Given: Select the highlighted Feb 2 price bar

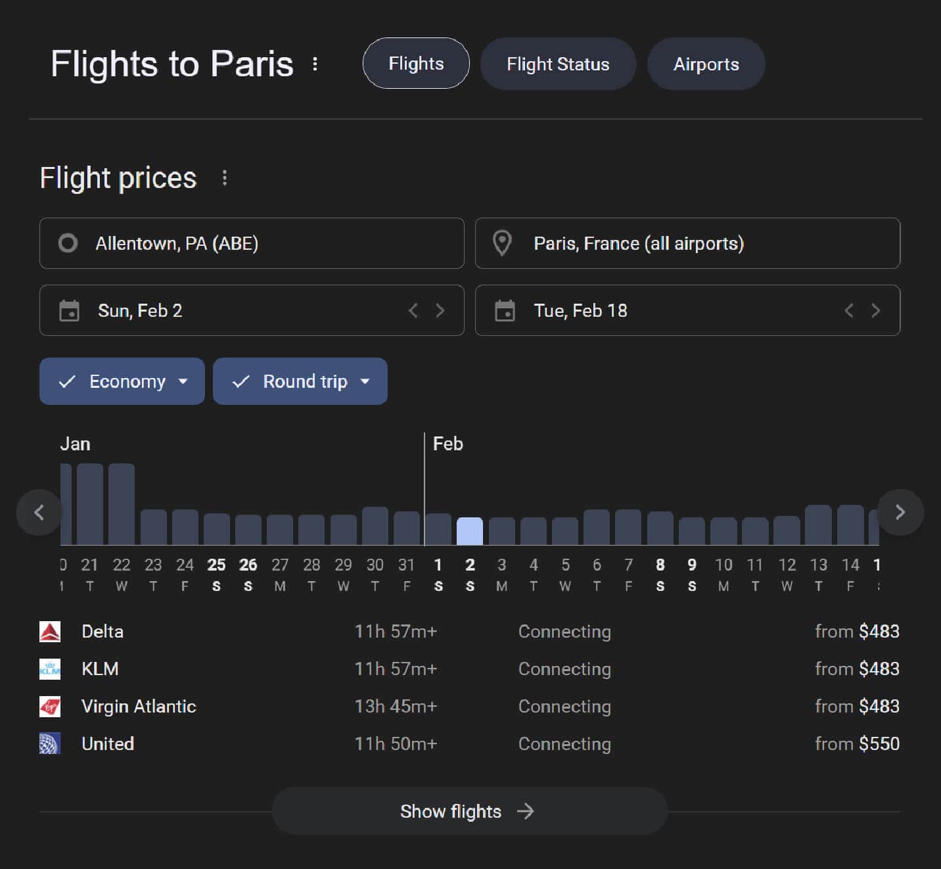Looking at the screenshot, I should [x=470, y=531].
